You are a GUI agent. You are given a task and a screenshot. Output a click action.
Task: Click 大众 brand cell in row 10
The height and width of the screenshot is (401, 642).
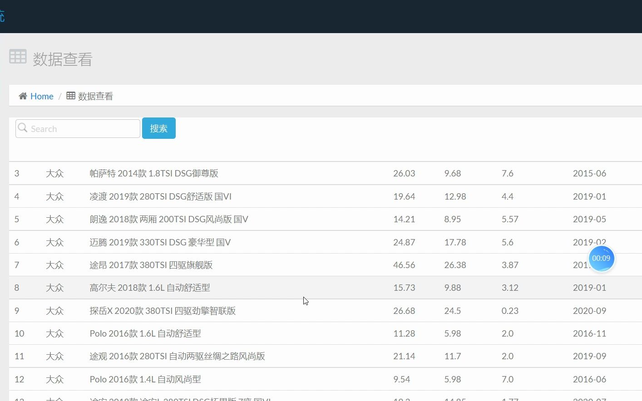pyautogui.click(x=55, y=333)
